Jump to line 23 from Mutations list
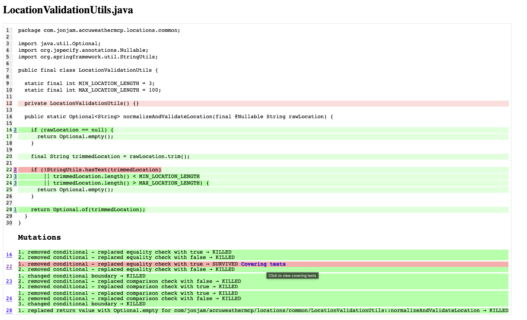This screenshot has height=320, width=527. click(x=9, y=281)
